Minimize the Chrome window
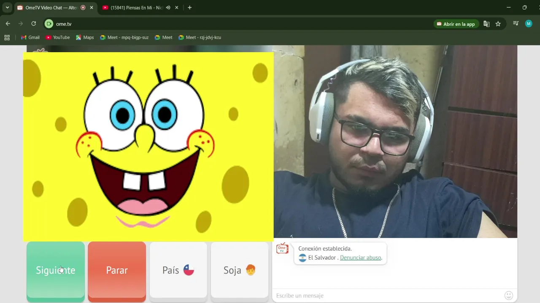Viewport: 540px width, 303px height. 508,8
